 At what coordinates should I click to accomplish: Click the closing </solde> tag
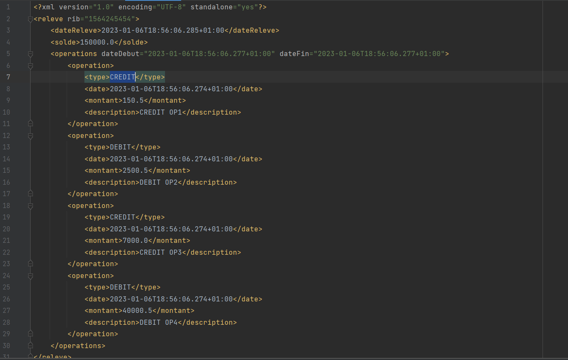tap(131, 42)
